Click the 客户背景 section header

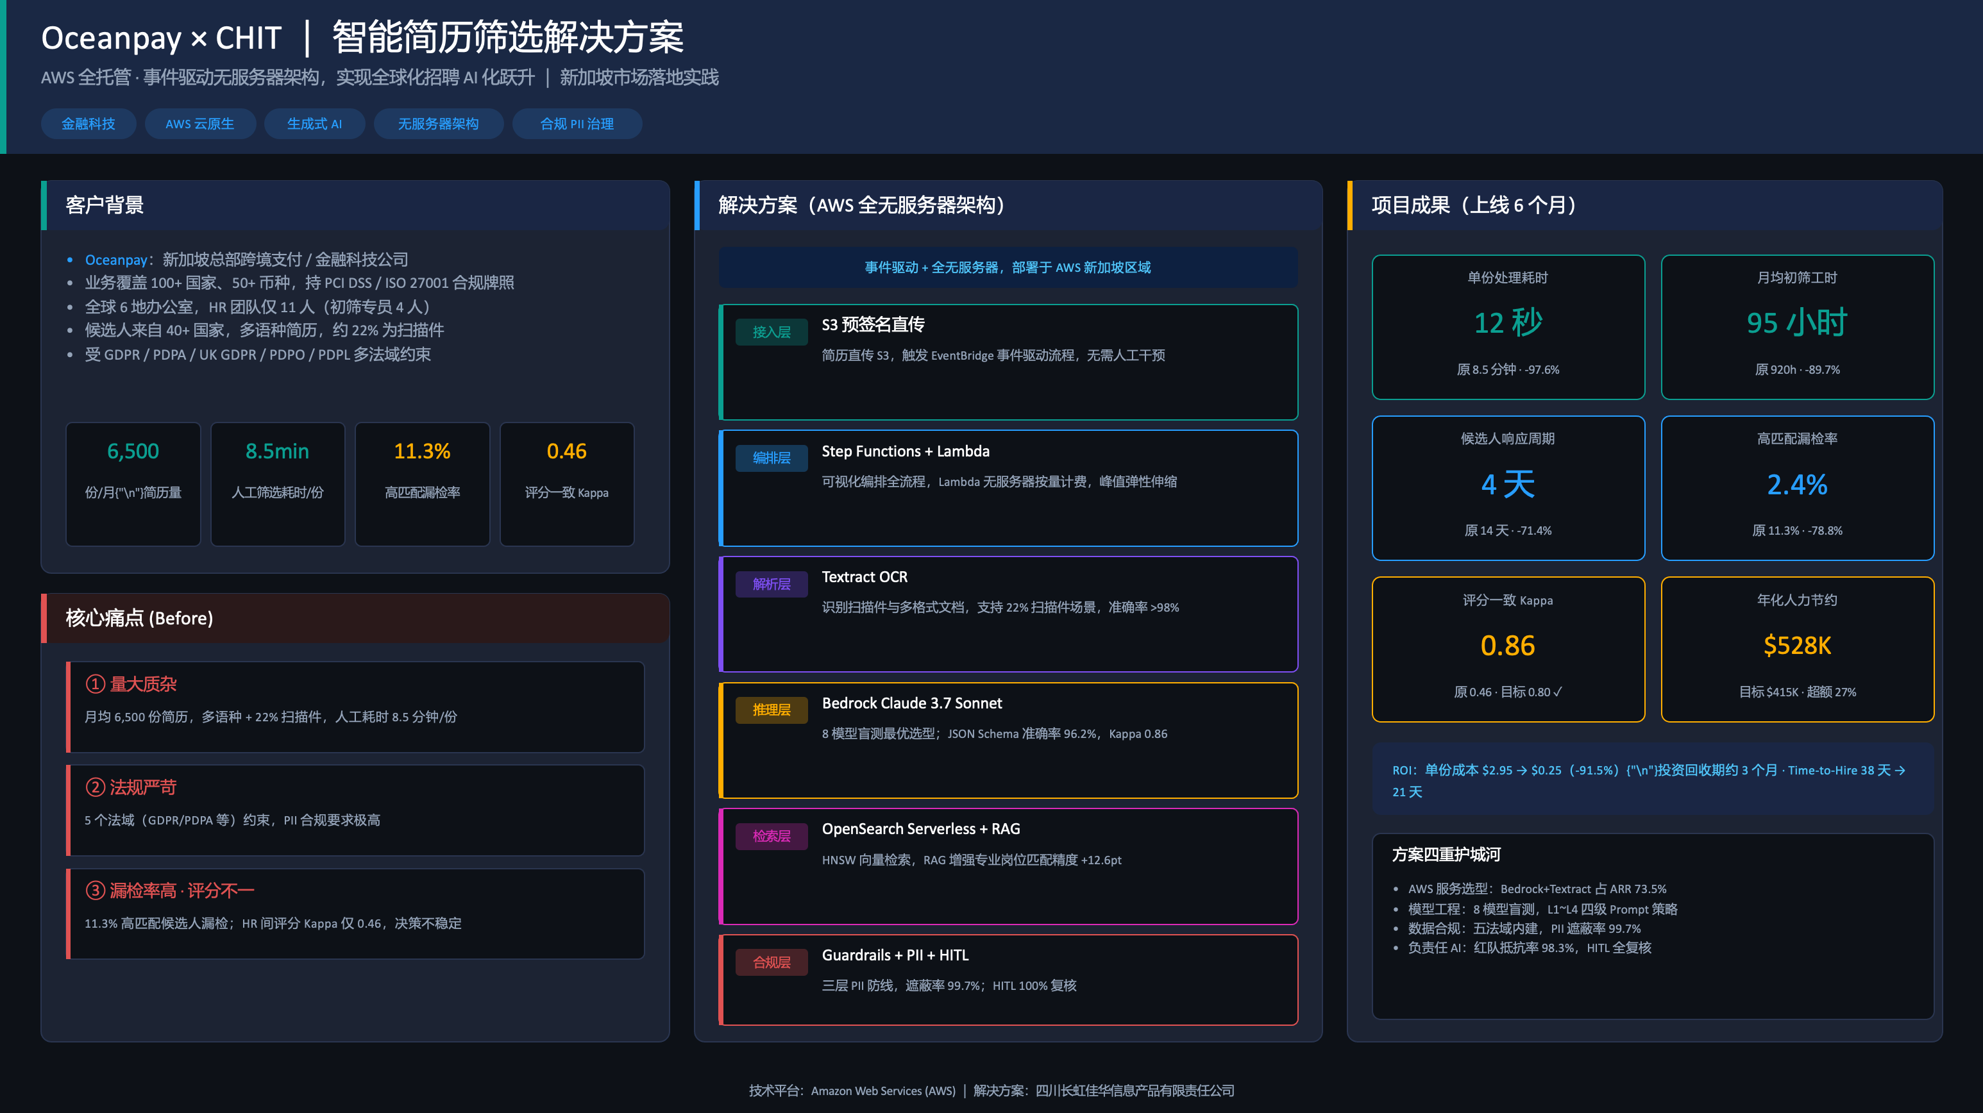355,206
